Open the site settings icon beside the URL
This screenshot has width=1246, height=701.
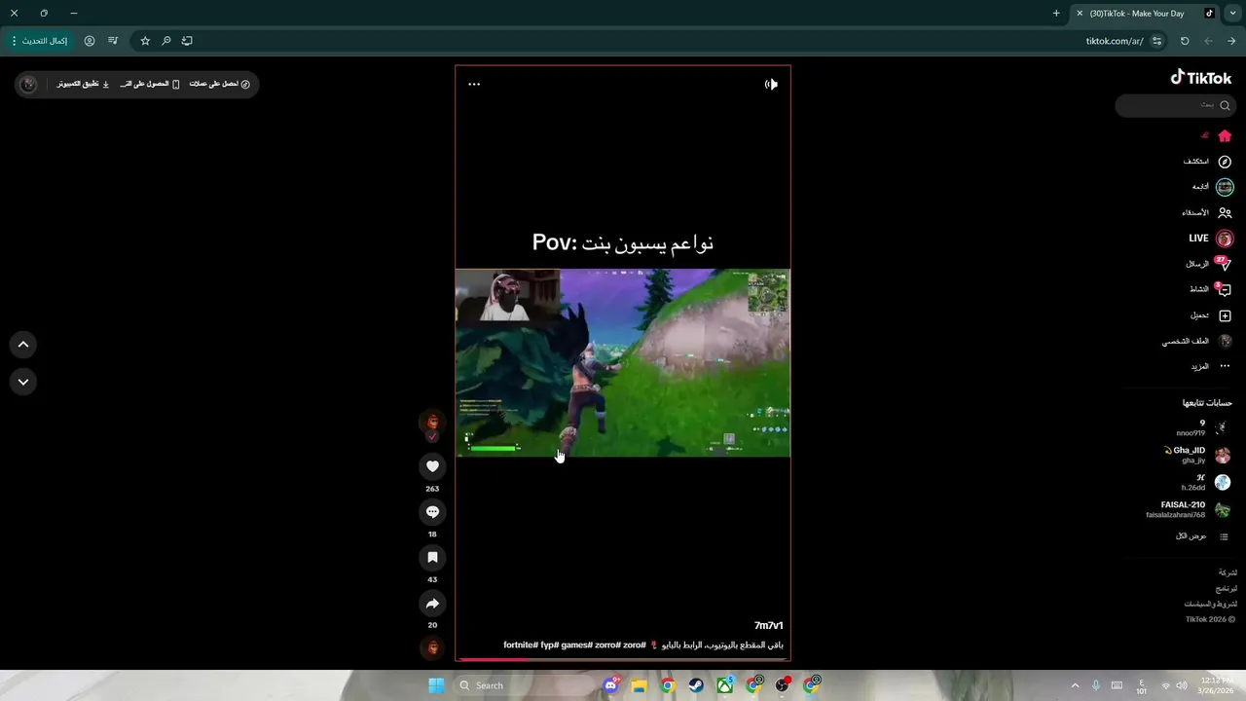point(1156,41)
